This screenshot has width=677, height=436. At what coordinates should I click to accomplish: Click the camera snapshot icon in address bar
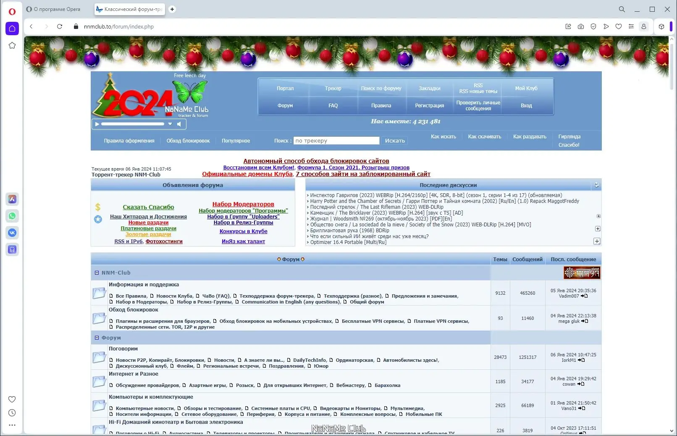(581, 26)
